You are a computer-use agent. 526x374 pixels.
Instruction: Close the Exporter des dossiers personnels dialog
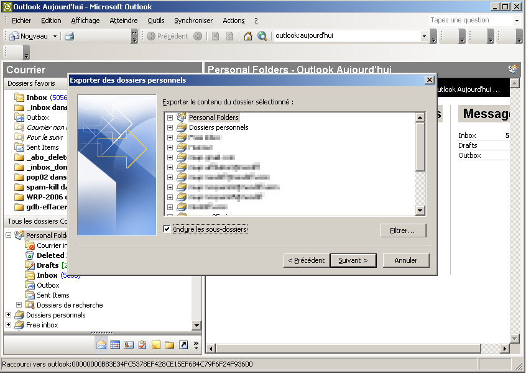pos(430,80)
